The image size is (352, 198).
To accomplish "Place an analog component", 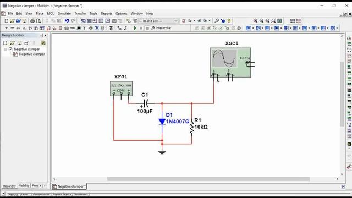I will [30, 28].
